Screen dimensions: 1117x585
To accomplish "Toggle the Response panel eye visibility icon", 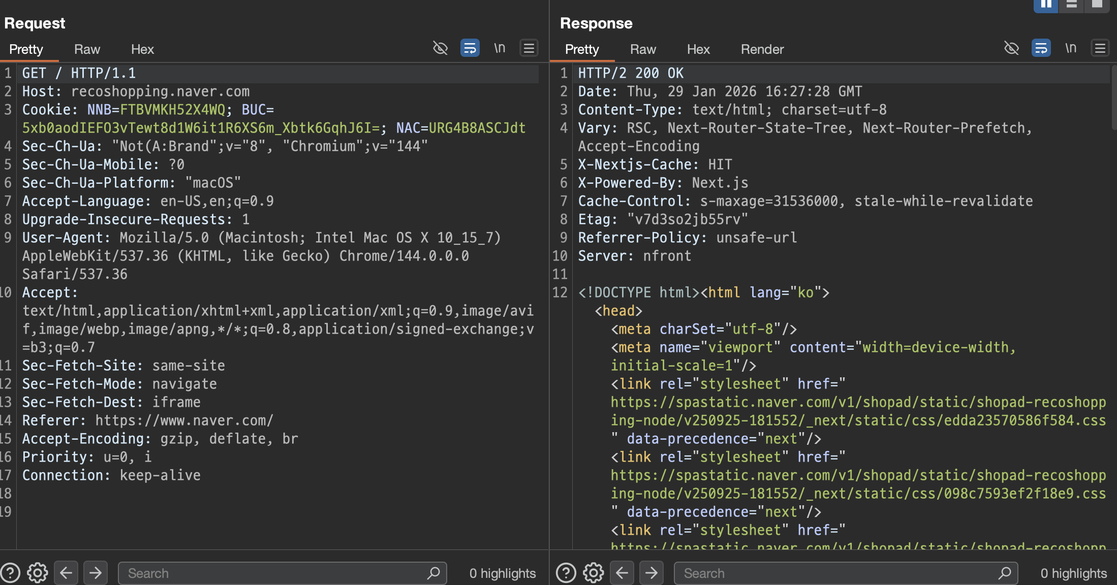I will coord(1011,48).
